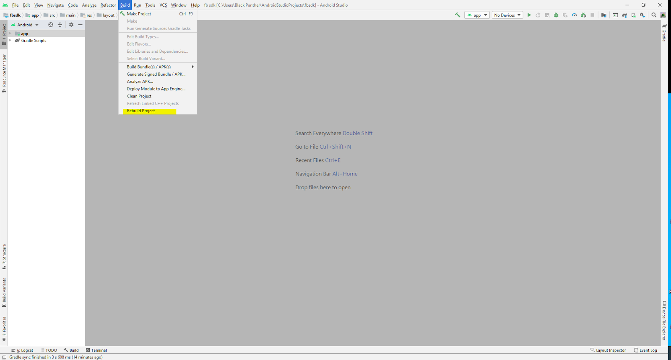
Task: Open Project panel settings gear
Action: (71, 25)
